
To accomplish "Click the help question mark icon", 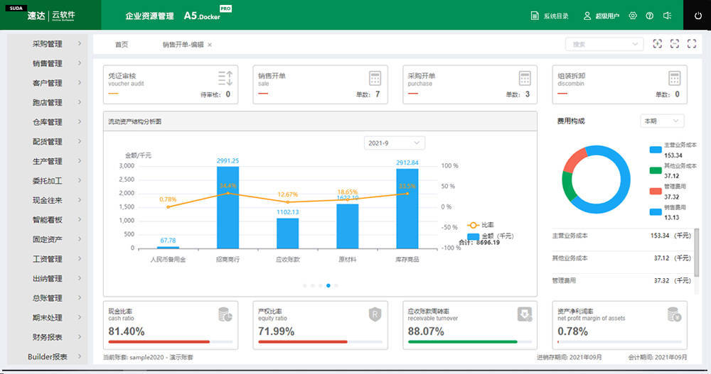I will click(x=649, y=16).
